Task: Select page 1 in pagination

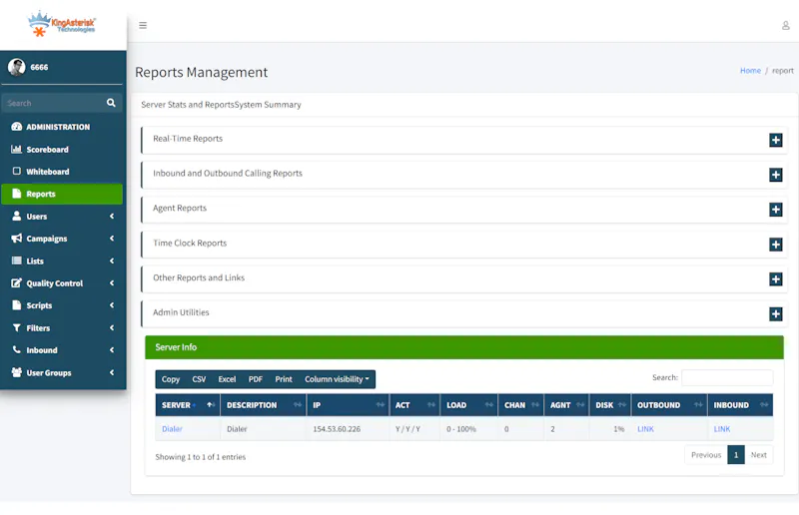Action: [736, 455]
